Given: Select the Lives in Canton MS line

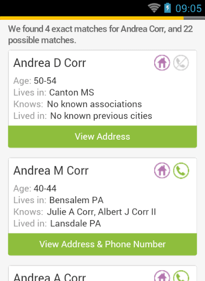Looking at the screenshot, I should tap(54, 93).
